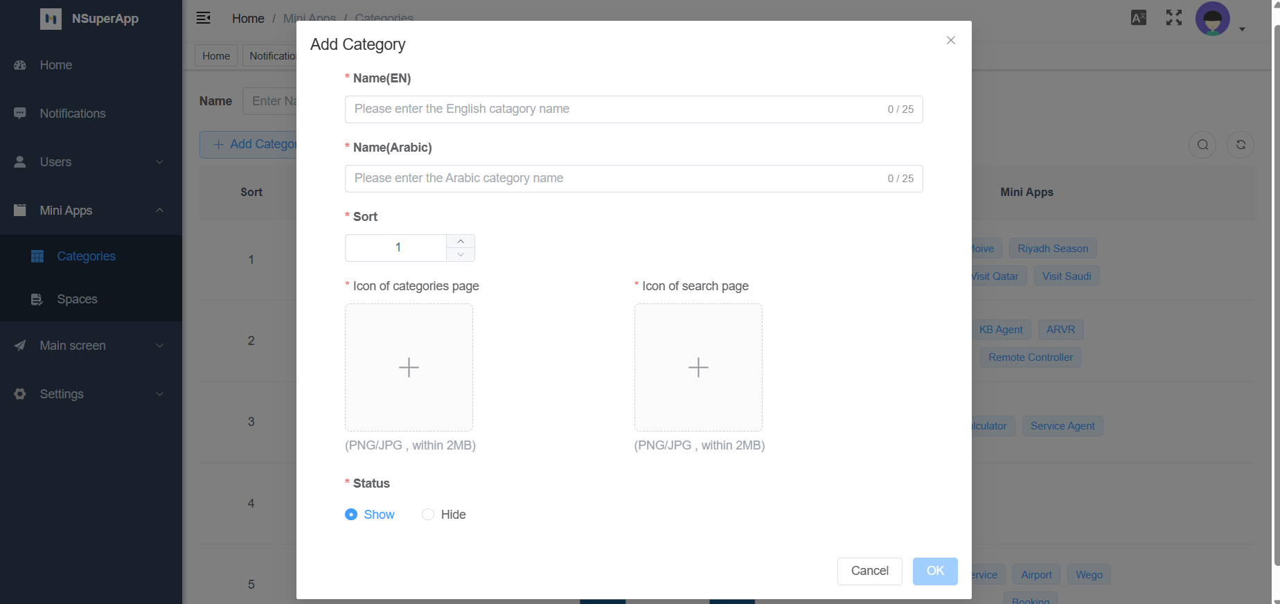This screenshot has width=1280, height=604.
Task: Click the refresh table icon
Action: [1241, 145]
